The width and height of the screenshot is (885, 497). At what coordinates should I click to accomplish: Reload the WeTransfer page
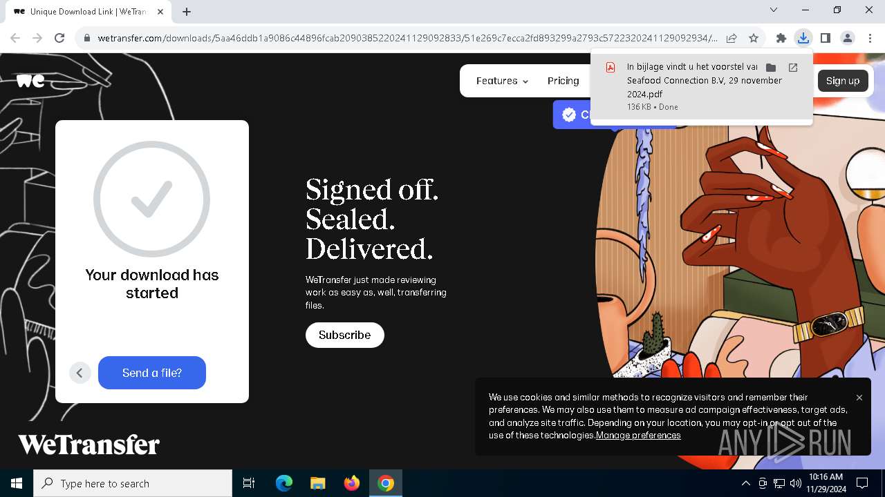tap(59, 38)
